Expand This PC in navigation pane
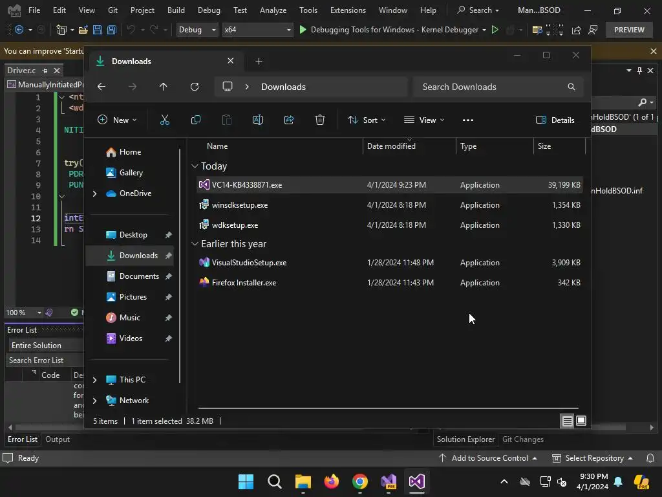 point(94,380)
